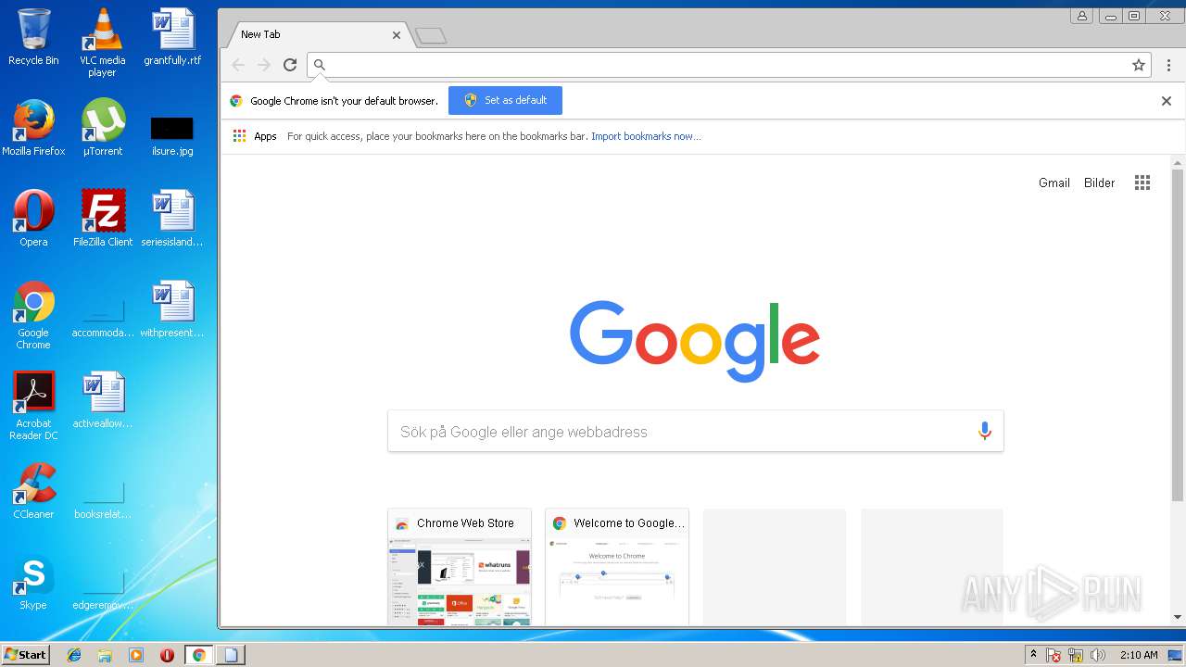Open Apps shortcut in the bookmarks bar

[x=255, y=136]
